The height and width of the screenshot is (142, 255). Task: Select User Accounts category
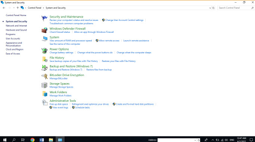[x=13, y=39]
